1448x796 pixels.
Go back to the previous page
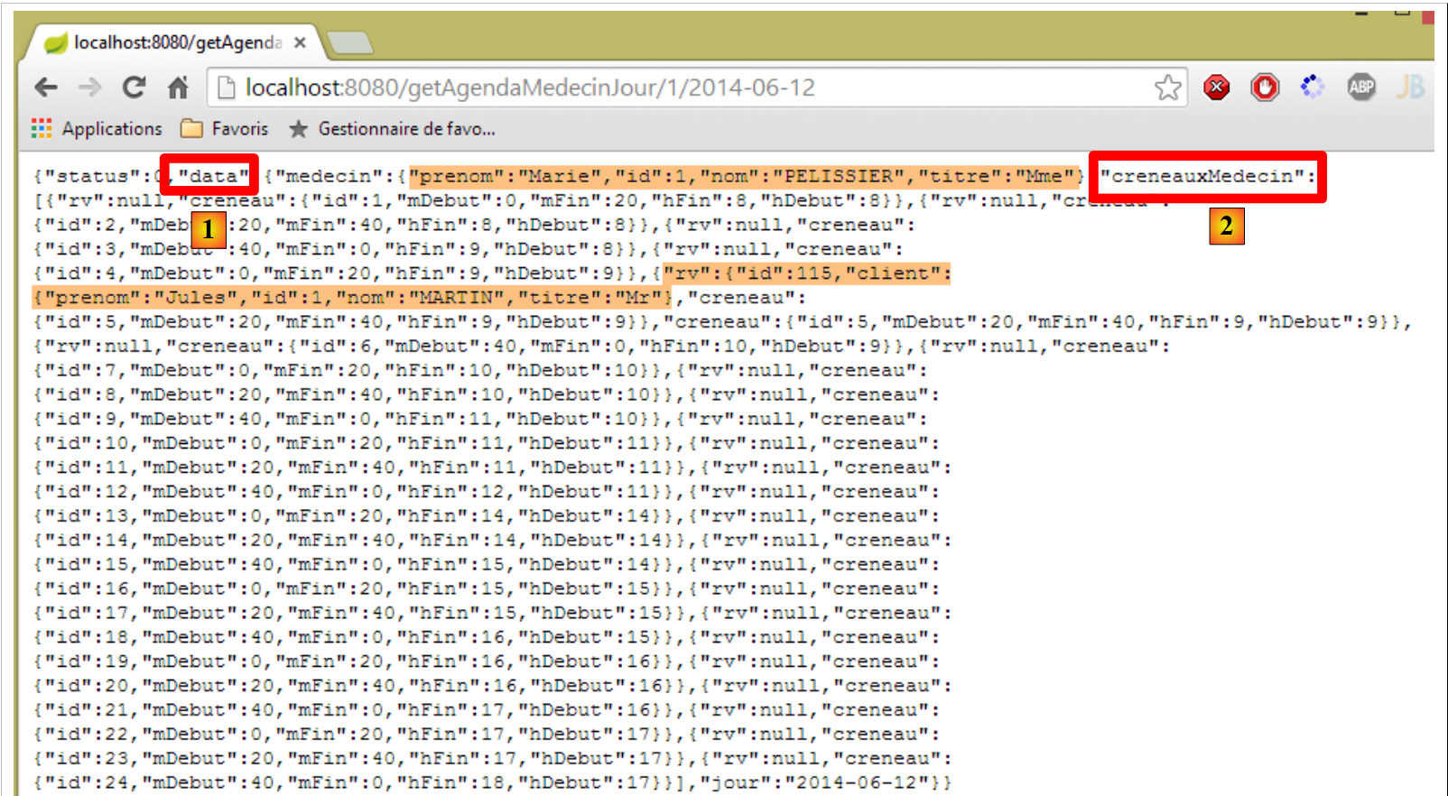(46, 88)
